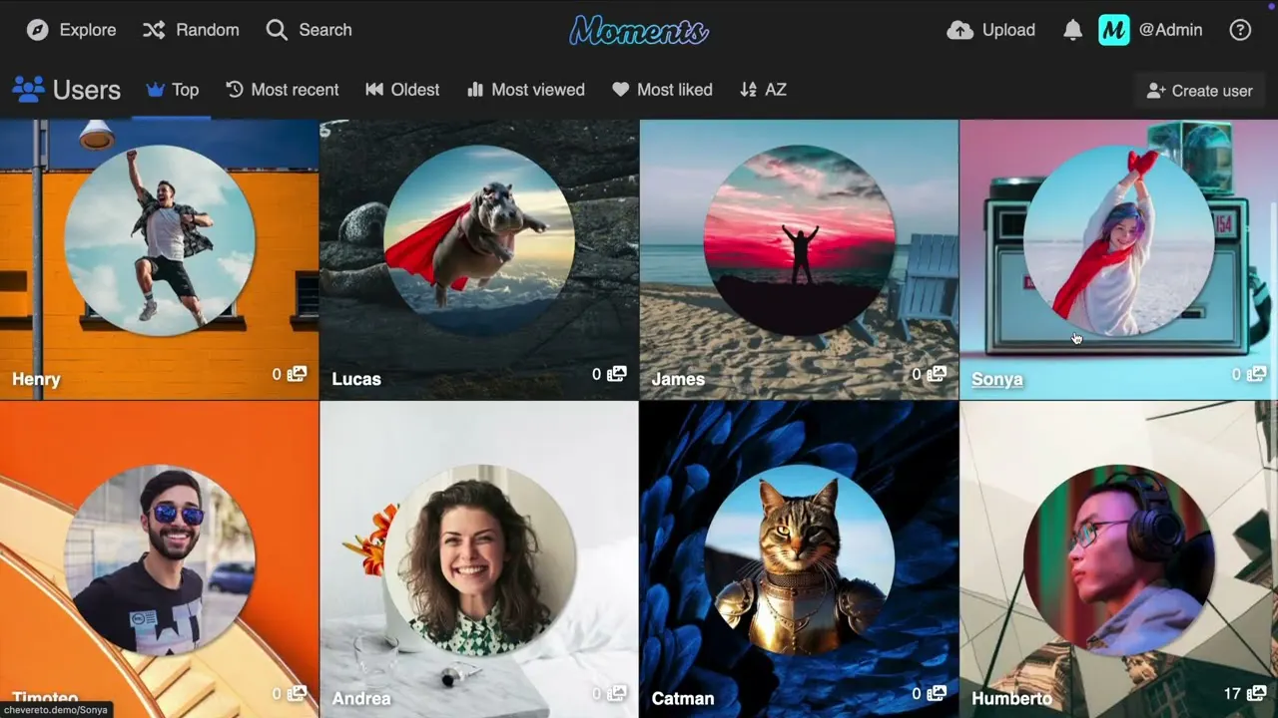
Task: Open Sonya's profile avatar
Action: pos(1118,239)
